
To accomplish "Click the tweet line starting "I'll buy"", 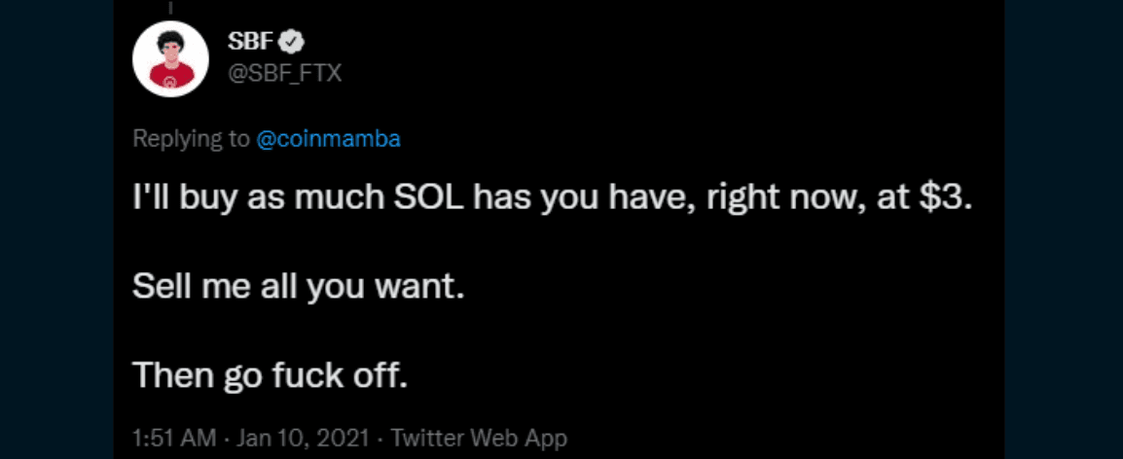I will pos(551,201).
